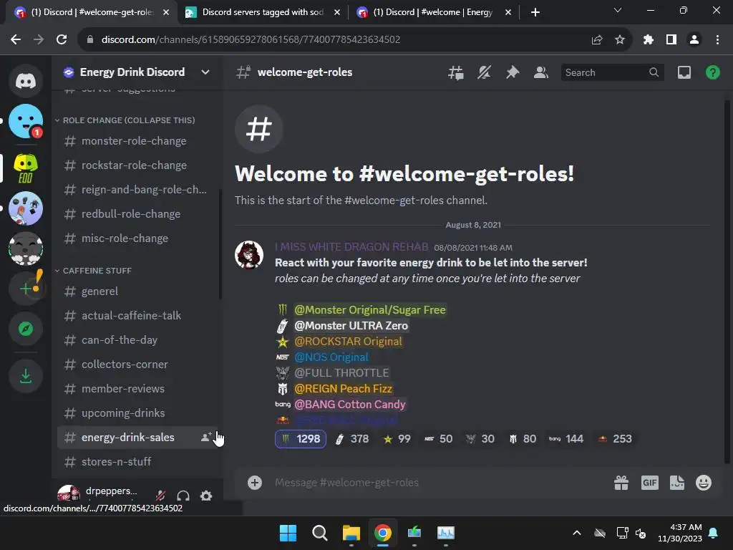Screen dimensions: 733x550
Task: Reload the page in Chrome
Action: coord(62,40)
